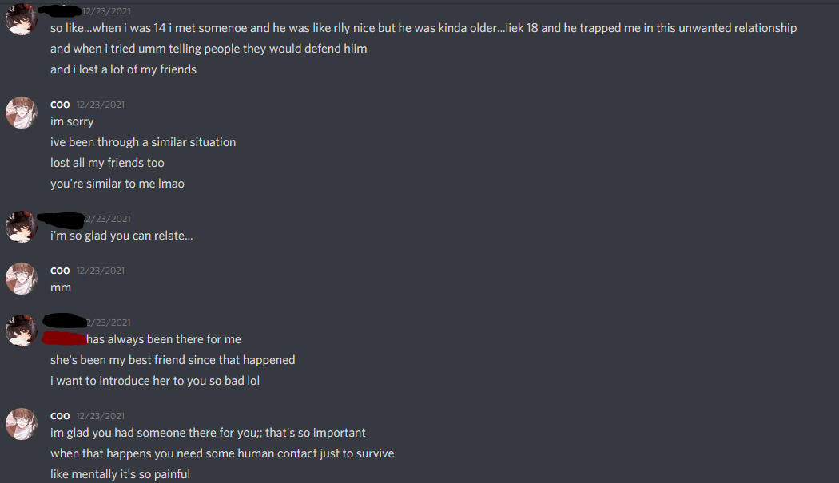Click the avatar beside the "im sorry" message
The width and height of the screenshot is (839, 483).
(x=22, y=113)
